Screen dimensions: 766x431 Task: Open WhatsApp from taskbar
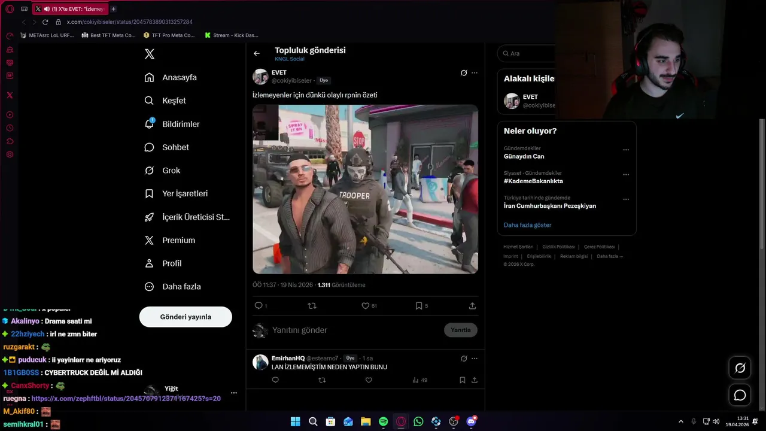pos(418,421)
